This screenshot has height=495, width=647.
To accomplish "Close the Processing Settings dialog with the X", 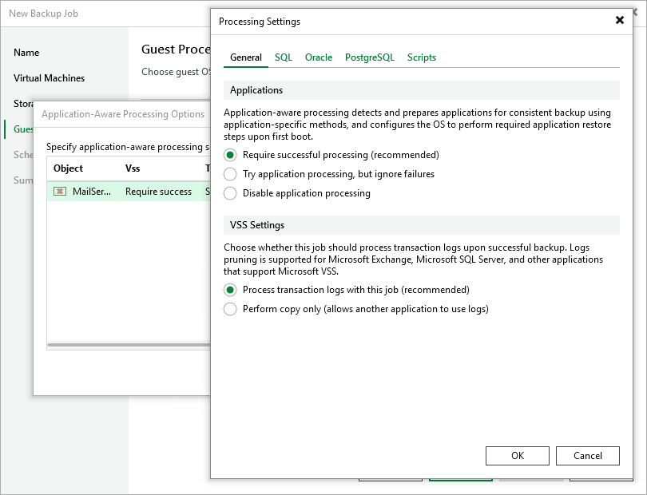I will pos(620,21).
